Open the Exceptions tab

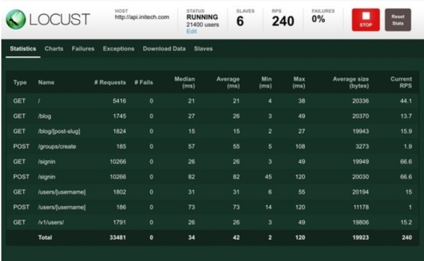[118, 49]
